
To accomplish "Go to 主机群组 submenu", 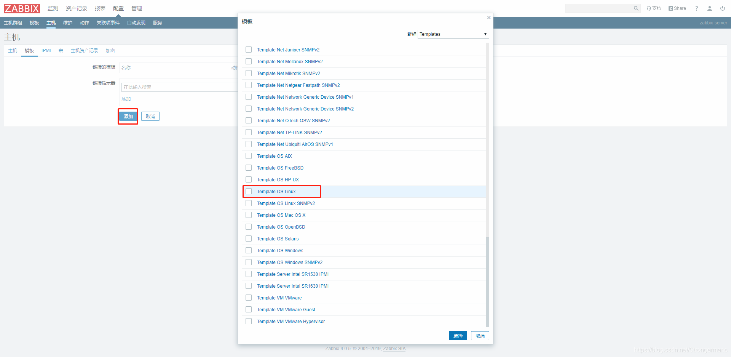I will pyautogui.click(x=13, y=23).
